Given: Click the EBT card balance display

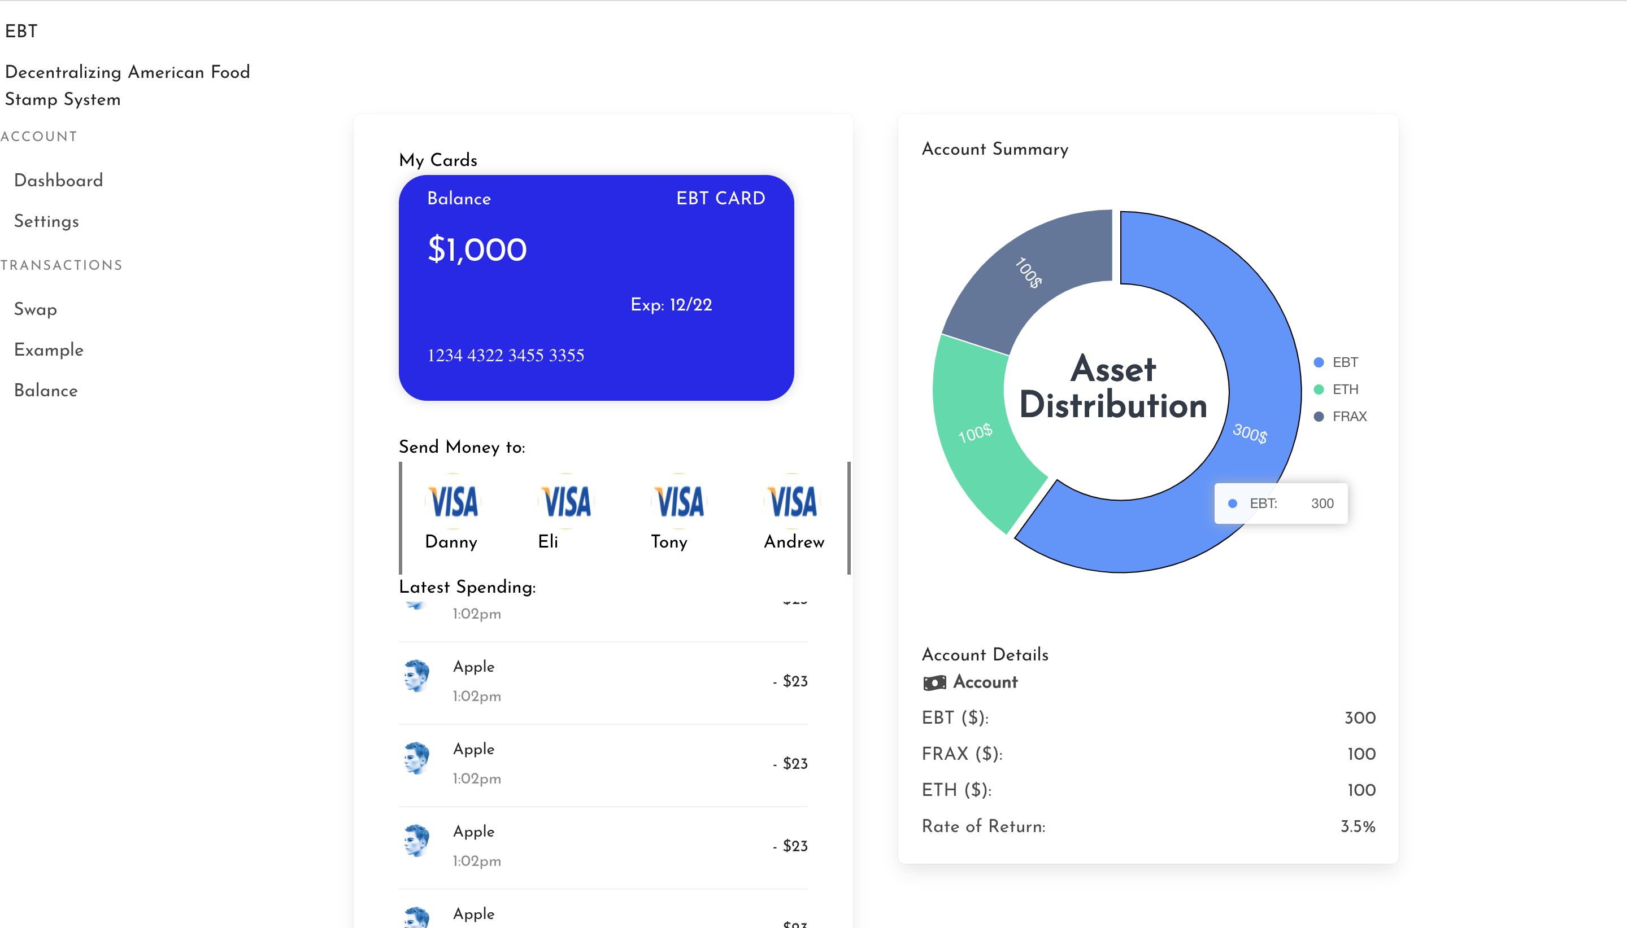Looking at the screenshot, I should (477, 248).
